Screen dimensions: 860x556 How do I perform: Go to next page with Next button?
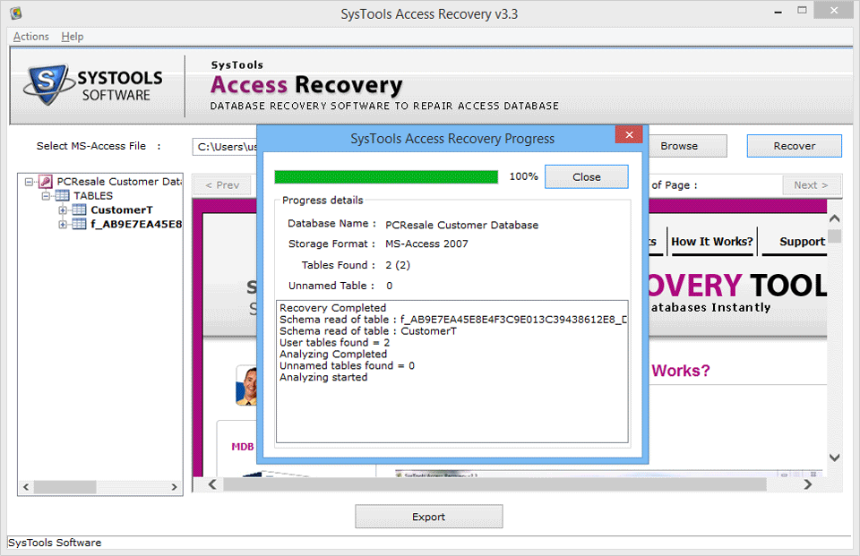coord(811,185)
